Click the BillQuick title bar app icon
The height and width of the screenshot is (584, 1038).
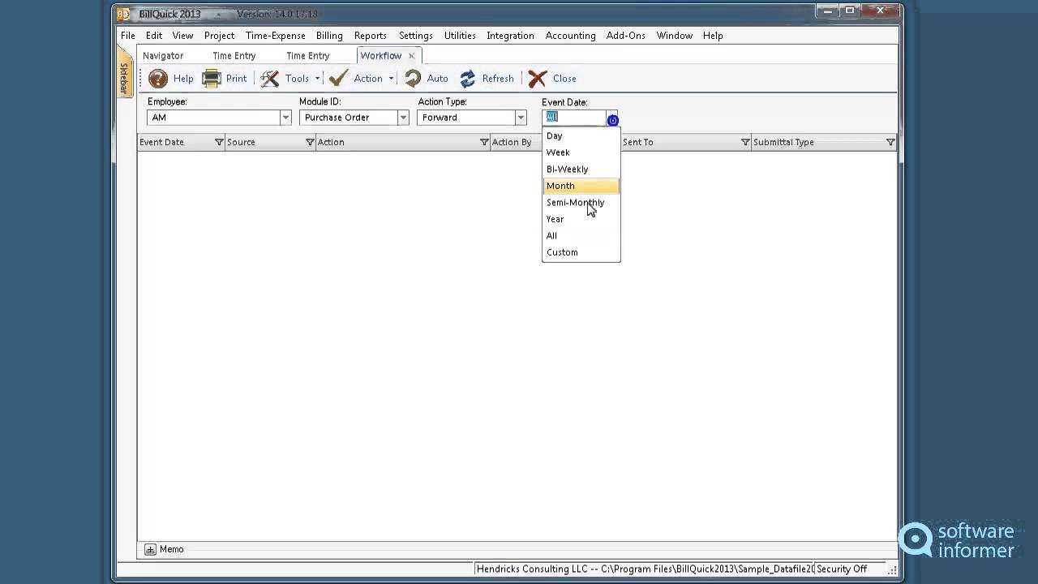tap(123, 14)
